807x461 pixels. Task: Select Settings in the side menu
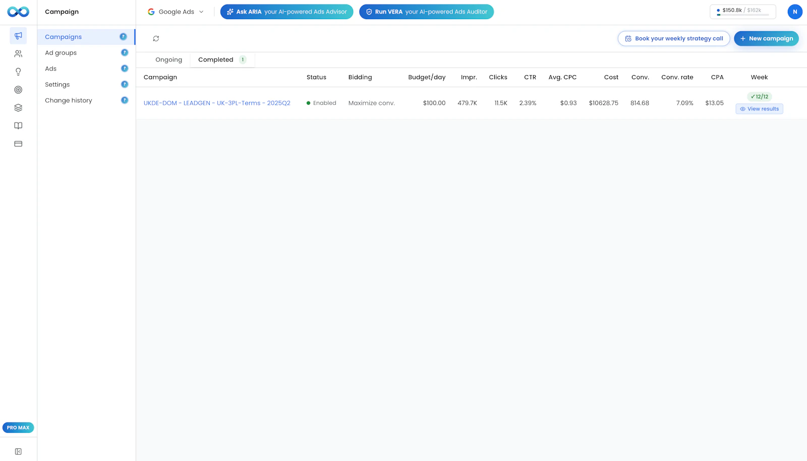point(86,84)
